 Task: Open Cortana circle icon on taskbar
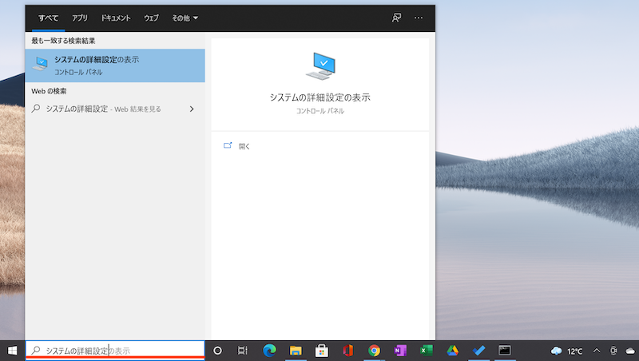pos(217,351)
